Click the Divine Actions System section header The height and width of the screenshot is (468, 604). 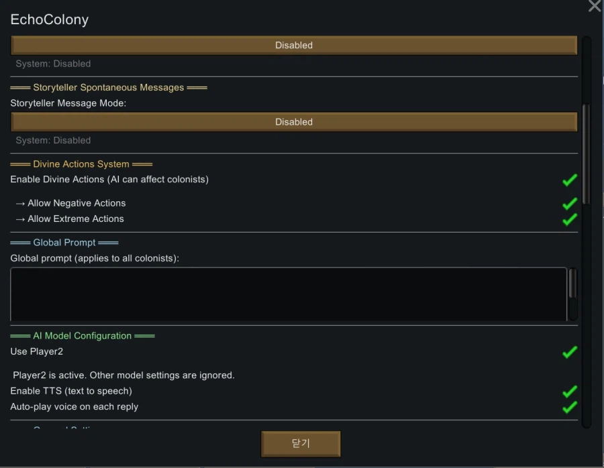(81, 164)
